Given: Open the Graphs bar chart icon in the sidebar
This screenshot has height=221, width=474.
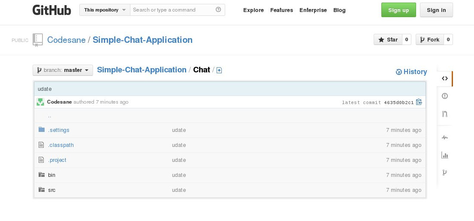Looking at the screenshot, I should pyautogui.click(x=444, y=155).
